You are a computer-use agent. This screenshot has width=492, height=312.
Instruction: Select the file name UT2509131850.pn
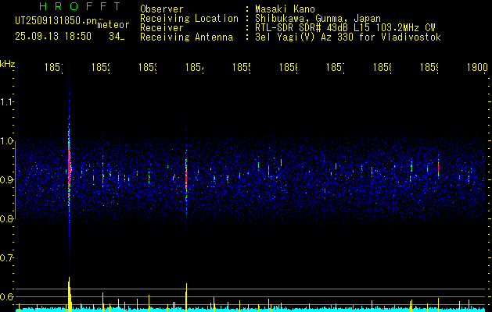pyautogui.click(x=56, y=20)
